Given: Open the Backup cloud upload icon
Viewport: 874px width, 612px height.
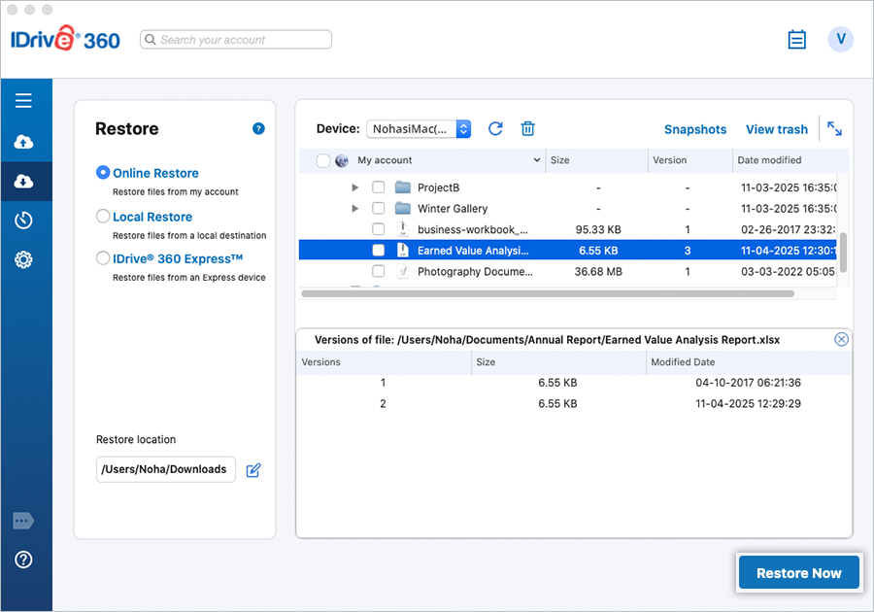Looking at the screenshot, I should [x=23, y=142].
